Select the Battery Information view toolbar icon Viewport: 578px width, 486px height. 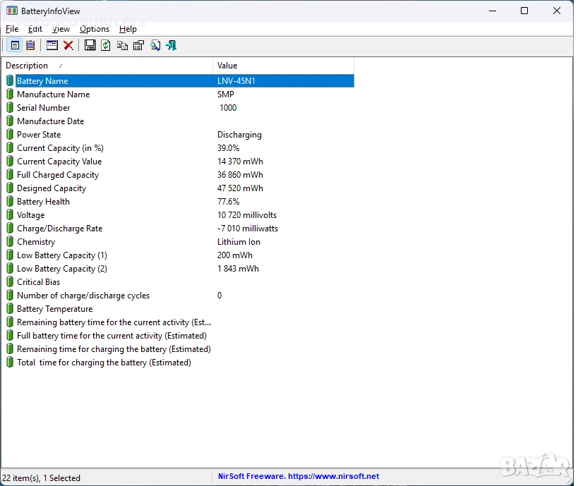point(14,46)
